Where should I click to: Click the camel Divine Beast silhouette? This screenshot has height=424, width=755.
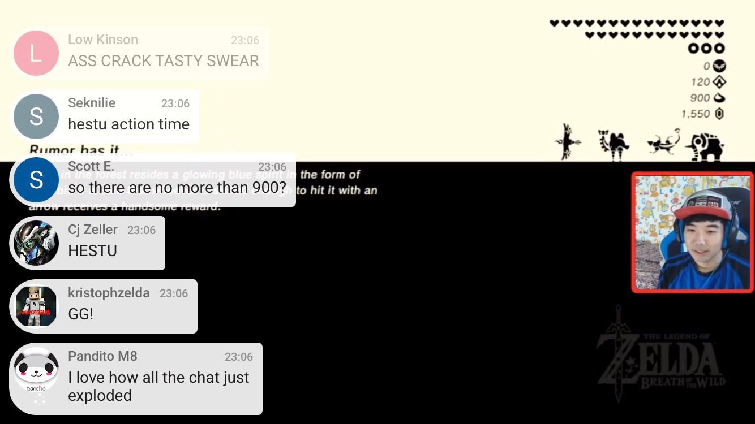(614, 145)
